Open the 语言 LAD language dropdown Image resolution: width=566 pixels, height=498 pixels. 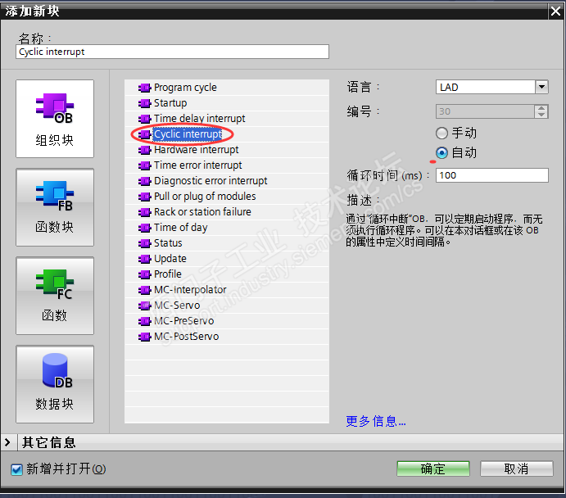click(x=541, y=87)
